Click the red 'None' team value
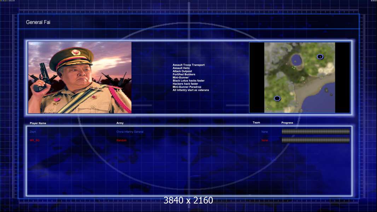The image size is (377, 212). tap(265, 140)
